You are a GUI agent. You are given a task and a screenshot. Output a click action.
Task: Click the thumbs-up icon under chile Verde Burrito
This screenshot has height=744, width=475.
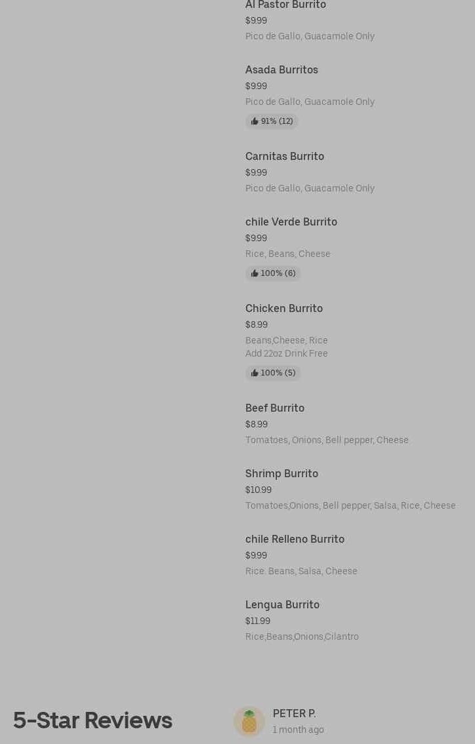(255, 273)
